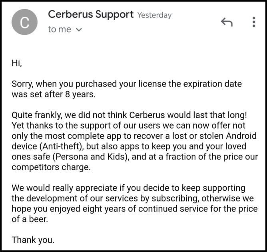This screenshot has height=252, width=267.
Task: Click the word "Android" in the body
Action: point(241,136)
